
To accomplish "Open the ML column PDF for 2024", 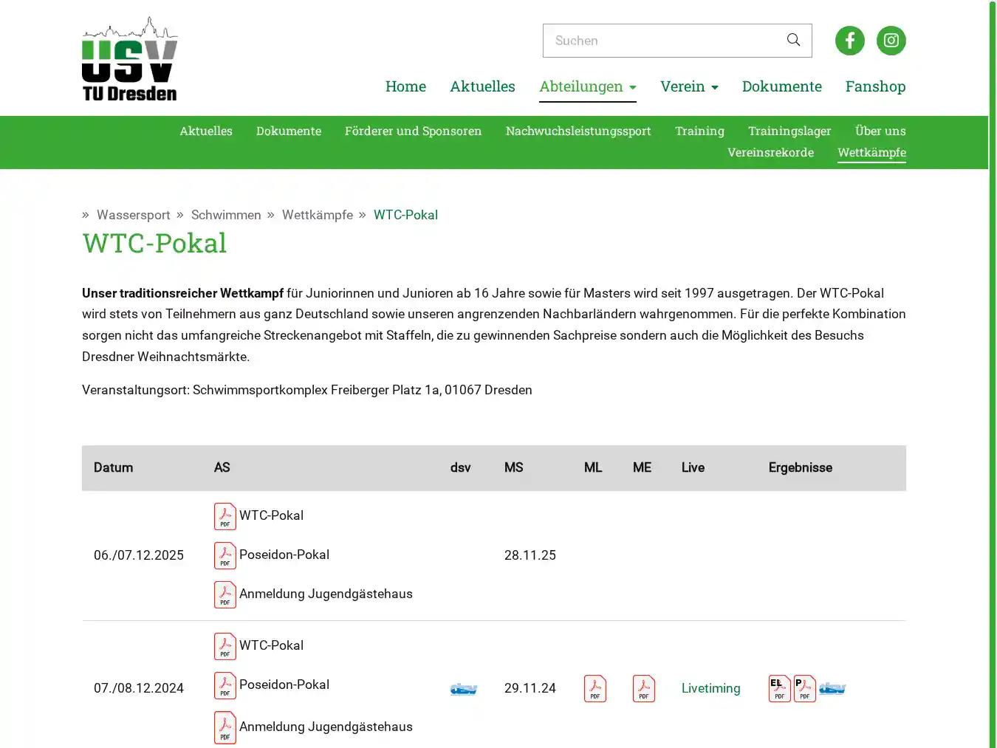I will [595, 688].
